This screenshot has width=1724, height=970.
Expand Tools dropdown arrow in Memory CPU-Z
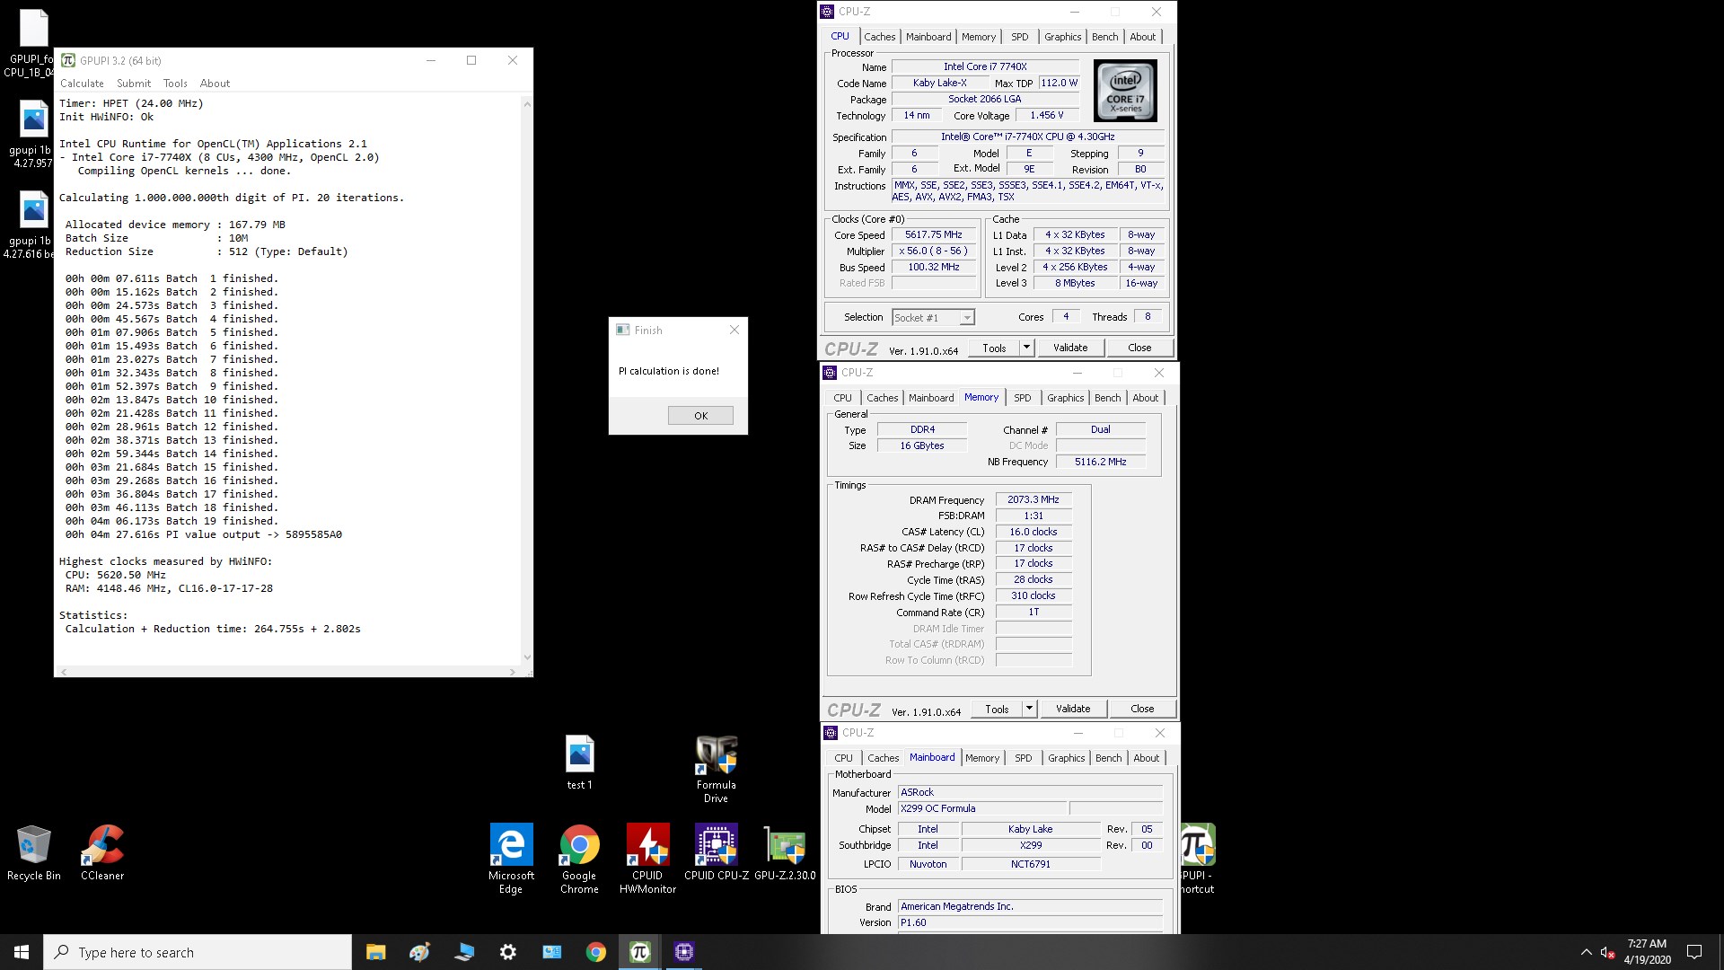pos(1030,709)
